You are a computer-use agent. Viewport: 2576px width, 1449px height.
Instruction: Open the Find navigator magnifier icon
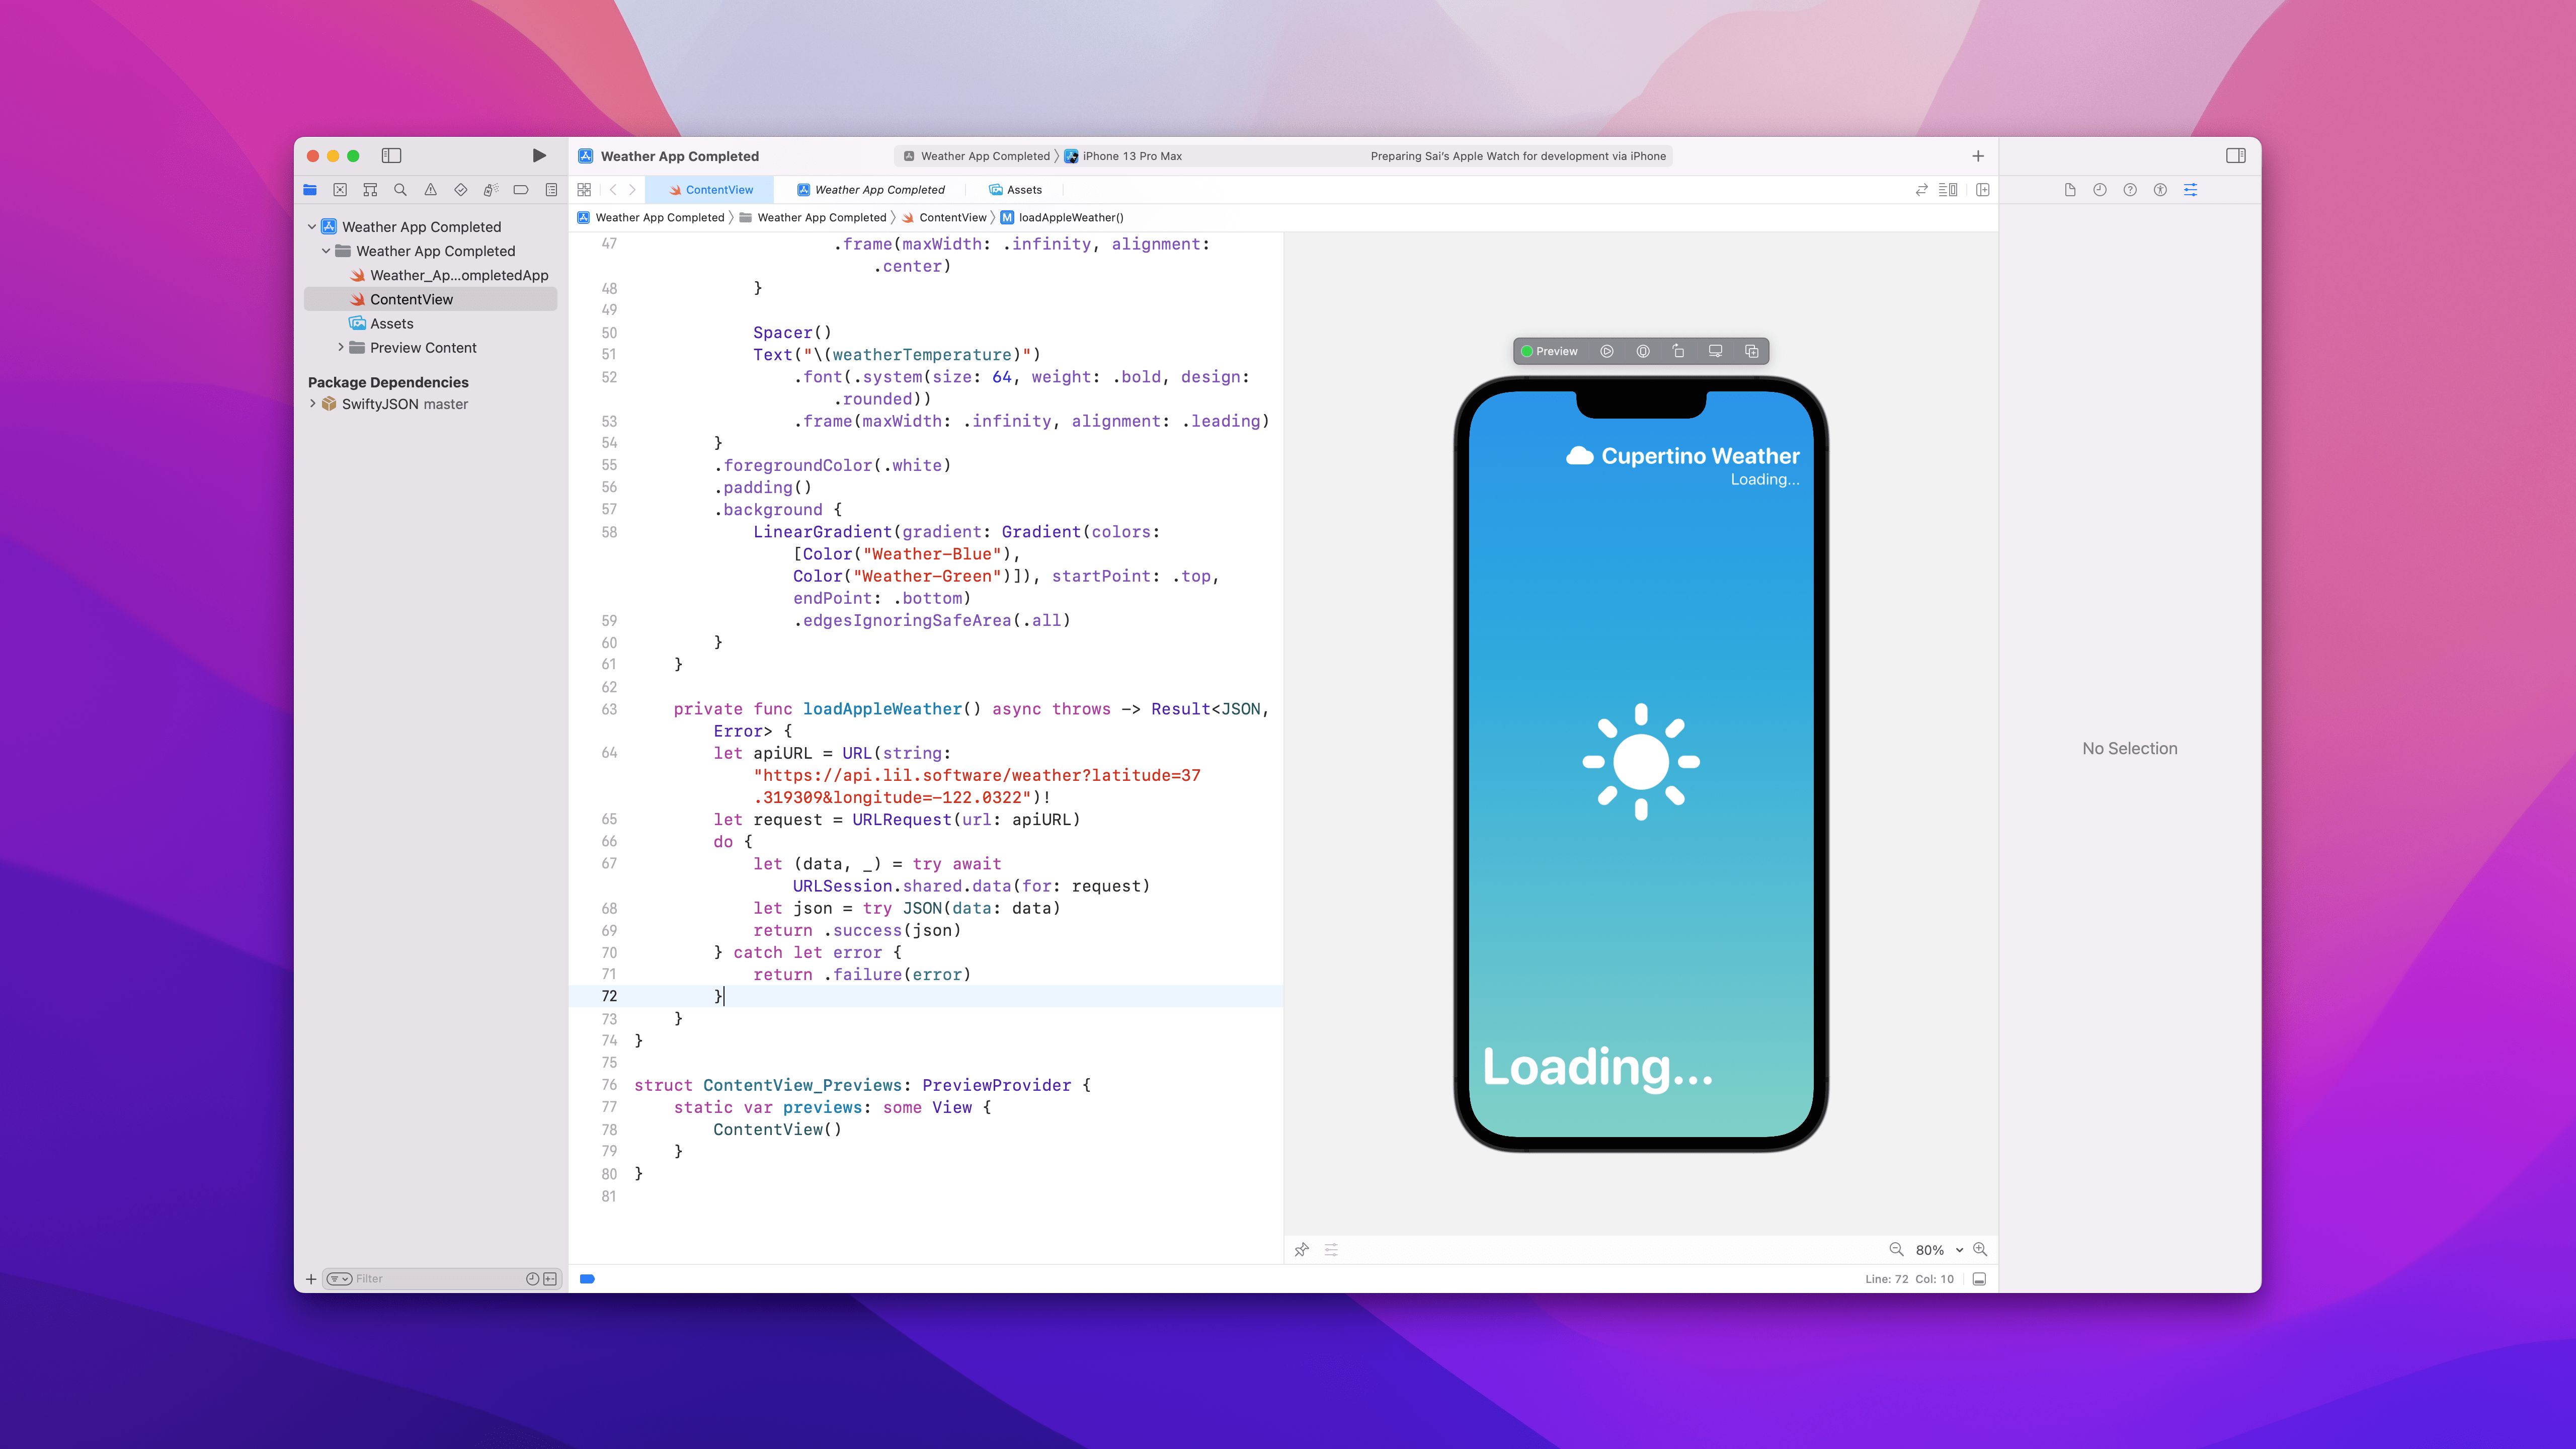point(400,189)
